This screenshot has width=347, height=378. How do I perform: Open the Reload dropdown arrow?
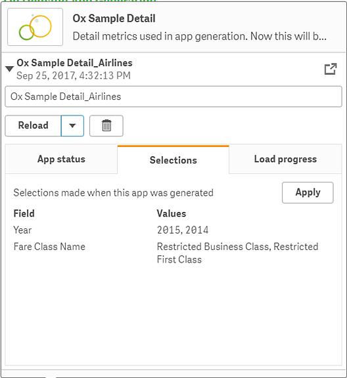pos(72,125)
